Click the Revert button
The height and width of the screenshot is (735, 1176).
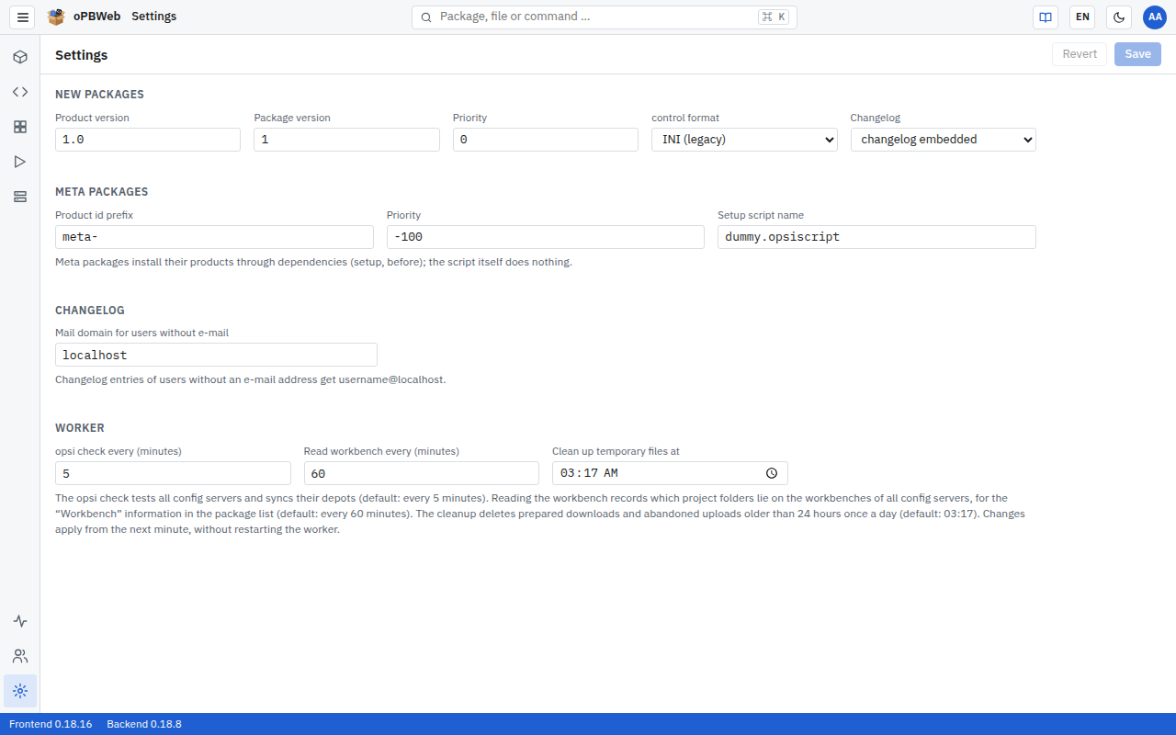1080,54
